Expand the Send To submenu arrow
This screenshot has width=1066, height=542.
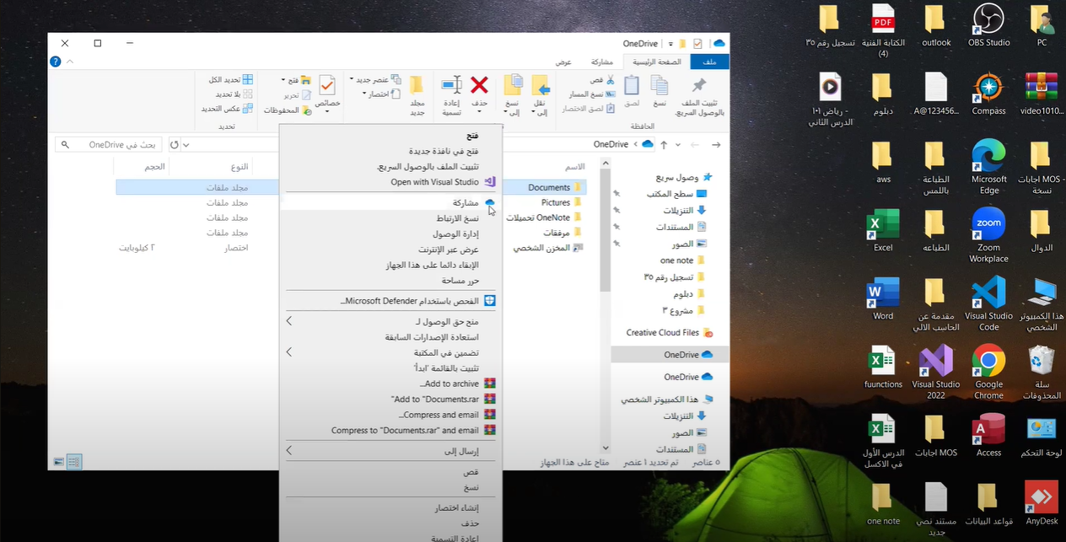click(288, 451)
